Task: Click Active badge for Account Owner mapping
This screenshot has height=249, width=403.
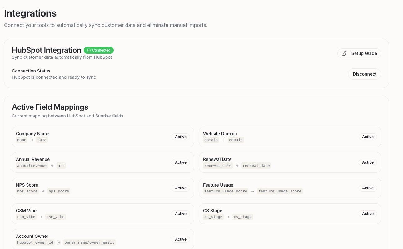Action: pos(181,239)
